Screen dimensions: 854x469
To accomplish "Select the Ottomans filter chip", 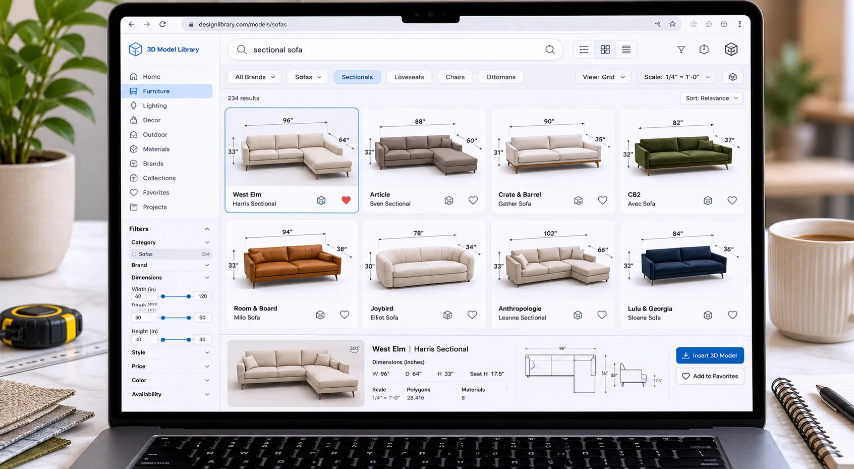I will (501, 77).
